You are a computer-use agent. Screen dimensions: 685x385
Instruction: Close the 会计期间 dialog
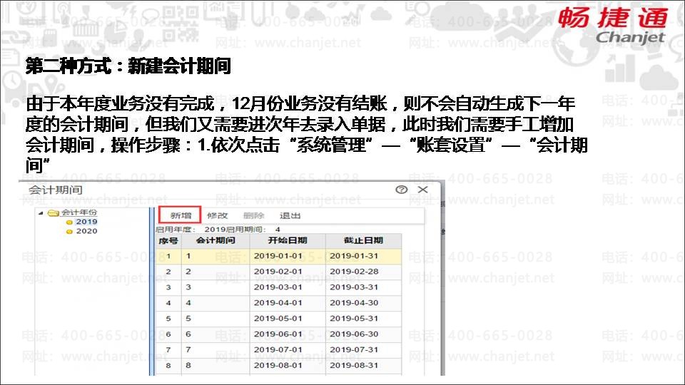(x=422, y=190)
